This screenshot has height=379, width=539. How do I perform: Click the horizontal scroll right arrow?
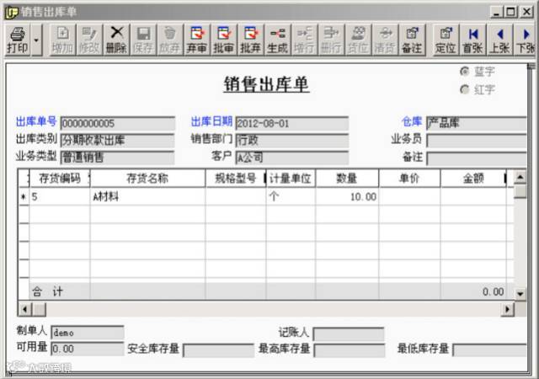click(x=507, y=309)
